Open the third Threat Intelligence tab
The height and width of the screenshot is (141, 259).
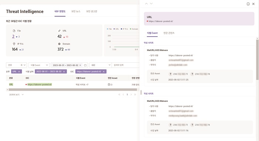(92, 12)
